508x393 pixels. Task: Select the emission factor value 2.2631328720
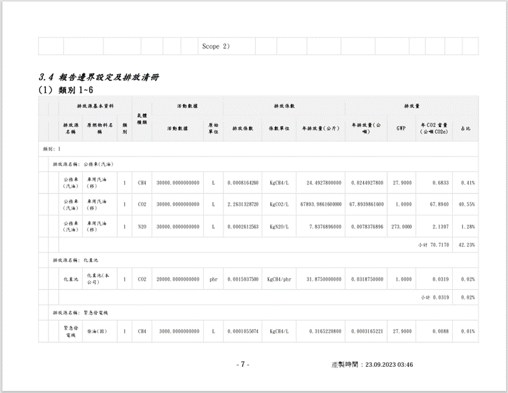243,205
